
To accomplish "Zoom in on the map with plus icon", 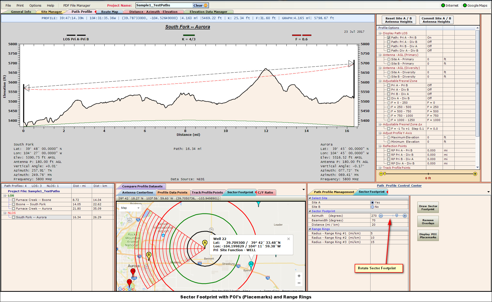I will pyautogui.click(x=299, y=276).
